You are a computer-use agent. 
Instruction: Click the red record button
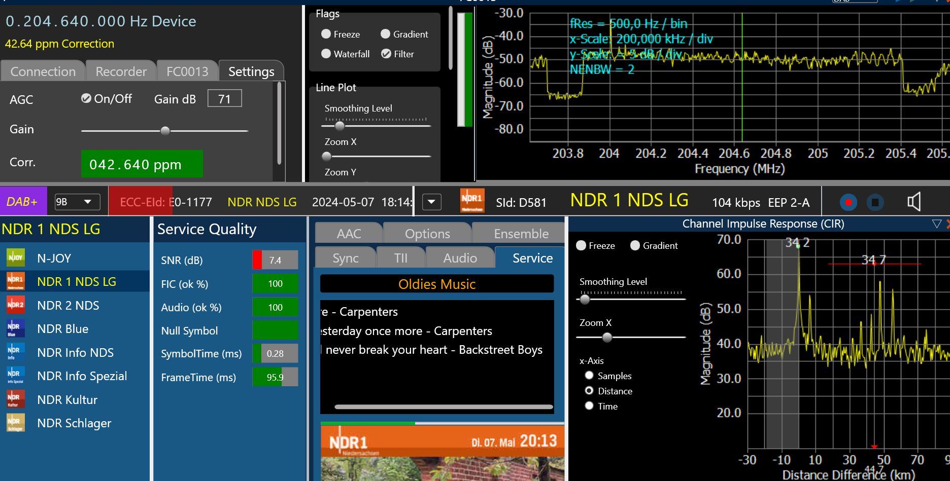tap(848, 203)
